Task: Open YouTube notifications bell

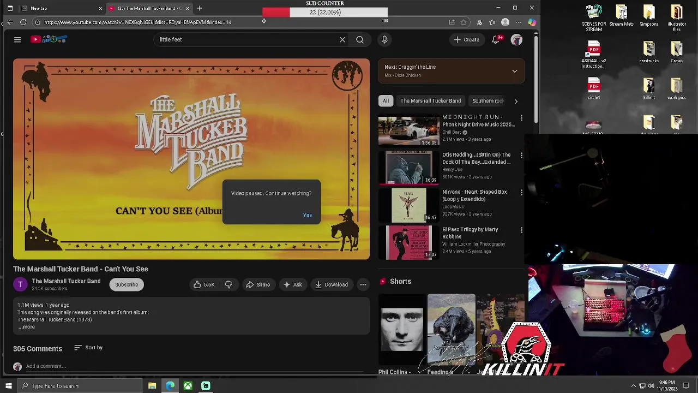Action: (x=496, y=39)
